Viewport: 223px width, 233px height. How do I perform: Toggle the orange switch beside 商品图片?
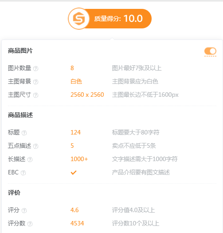[x=210, y=51]
